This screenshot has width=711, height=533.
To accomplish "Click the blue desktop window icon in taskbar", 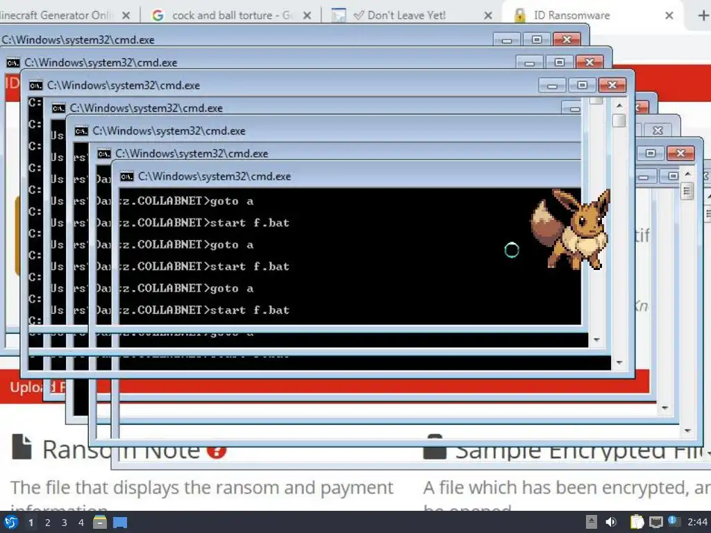I will coord(120,523).
